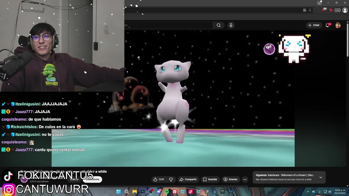Click chat message 'cantu quiere rentar novias'
The image size is (349, 196).
[x=60, y=150]
